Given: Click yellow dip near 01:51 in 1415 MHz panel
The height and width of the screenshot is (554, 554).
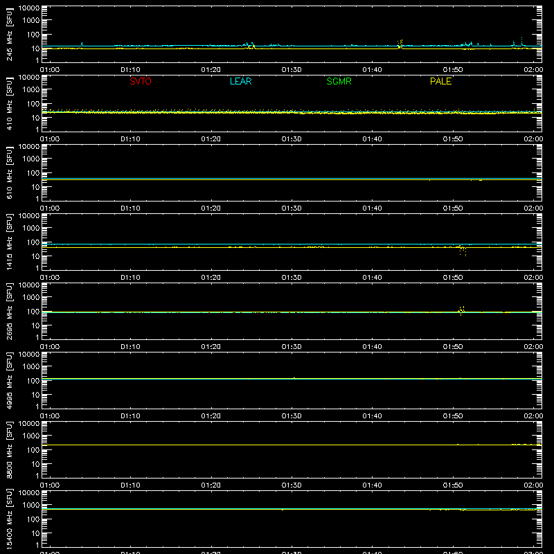Looking at the screenshot, I should click(x=463, y=250).
